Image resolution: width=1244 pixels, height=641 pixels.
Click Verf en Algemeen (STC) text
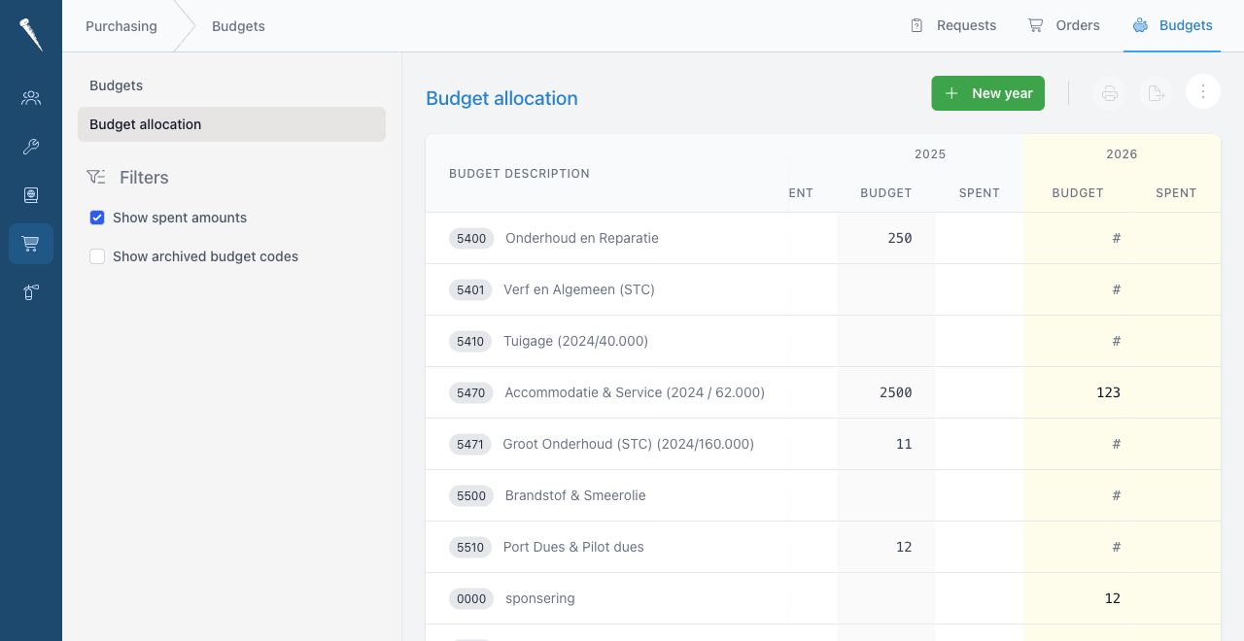[579, 289]
